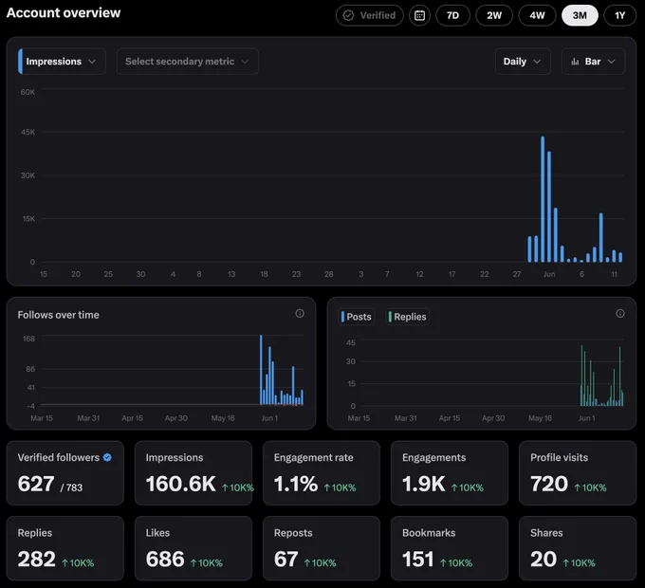Click blue verified badge beside Verified followers
This screenshot has width=645, height=588.
107,457
